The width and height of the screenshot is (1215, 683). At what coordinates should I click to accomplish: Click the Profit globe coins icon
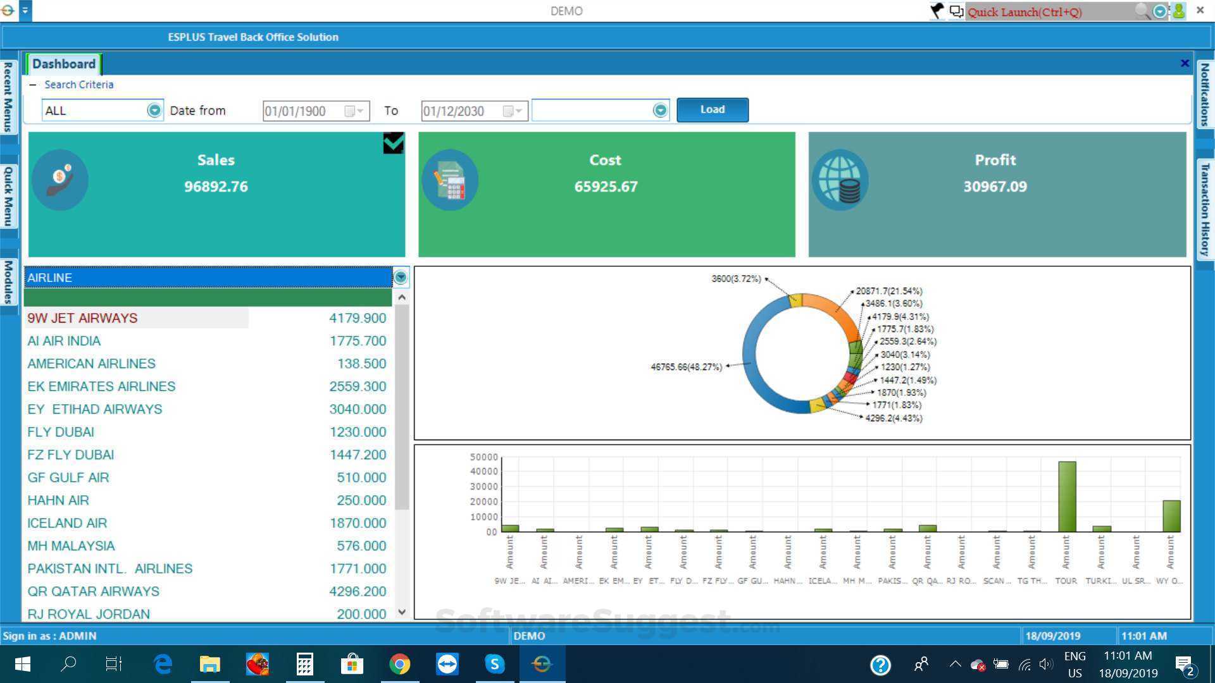[840, 180]
